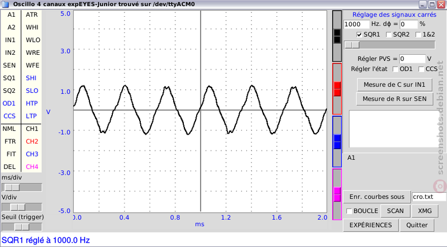Click the XMG button
Image resolution: width=447 pixels, height=247 pixels.
coord(425,211)
